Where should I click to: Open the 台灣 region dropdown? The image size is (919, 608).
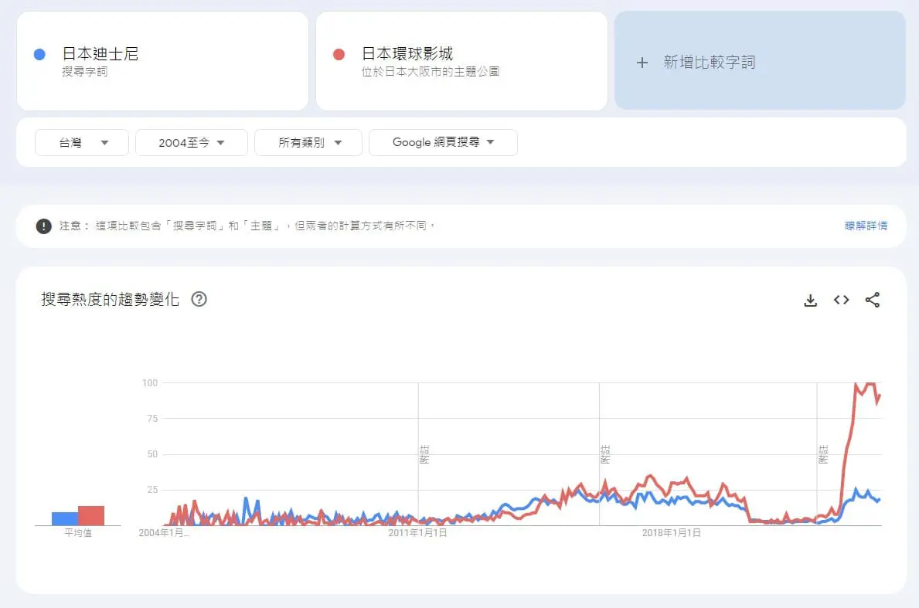point(81,142)
